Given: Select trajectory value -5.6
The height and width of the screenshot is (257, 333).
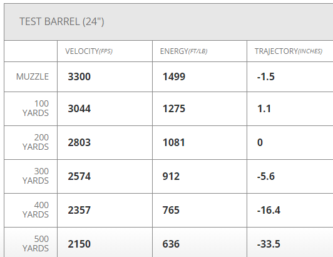Looking at the screenshot, I should [x=266, y=176].
